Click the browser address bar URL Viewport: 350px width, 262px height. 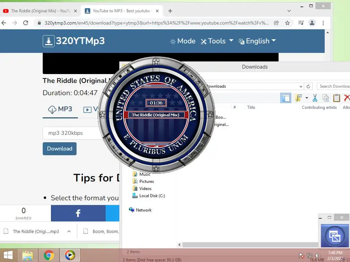click(x=157, y=23)
